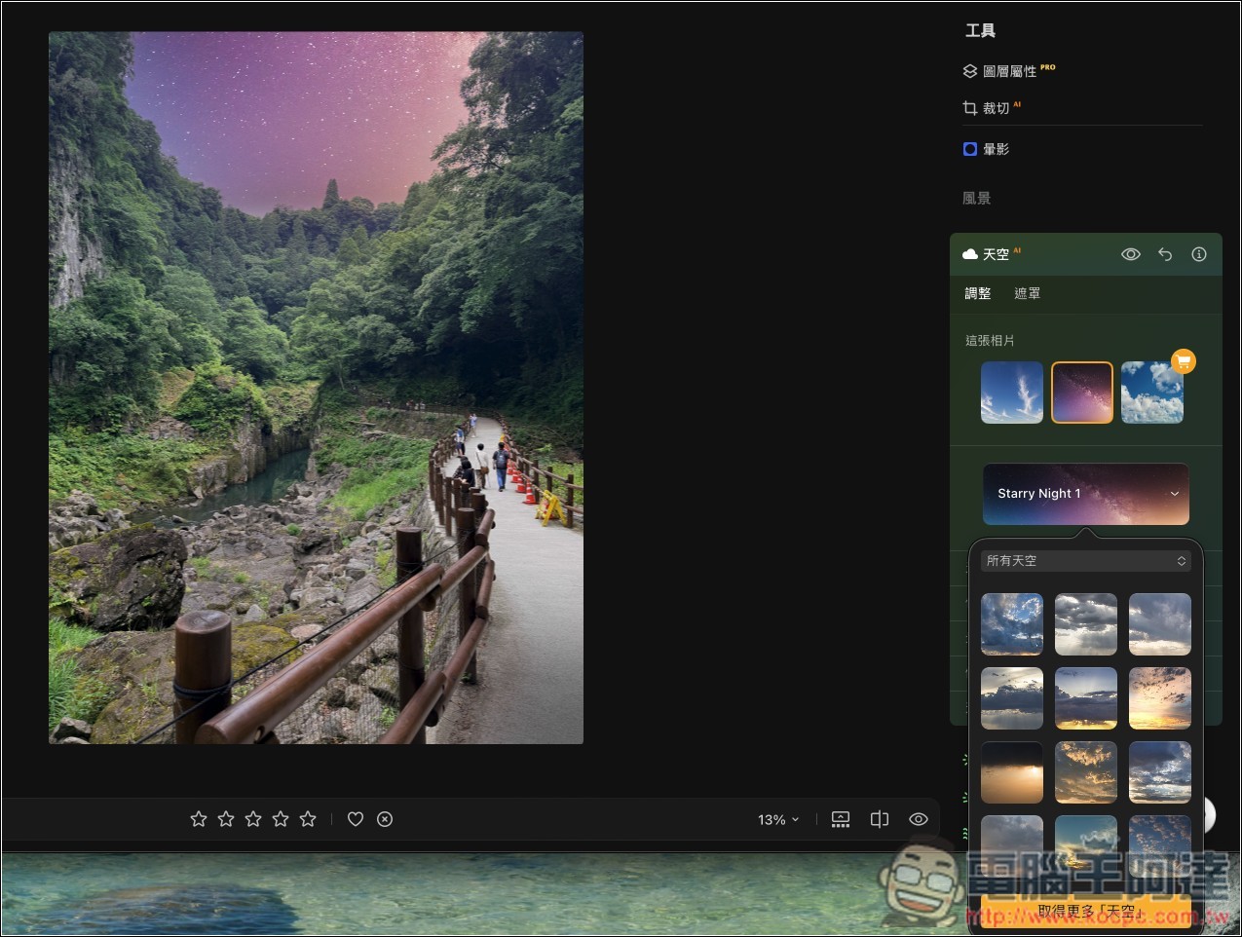
Task: Select the Crop (裁切) tool
Action: click(992, 108)
